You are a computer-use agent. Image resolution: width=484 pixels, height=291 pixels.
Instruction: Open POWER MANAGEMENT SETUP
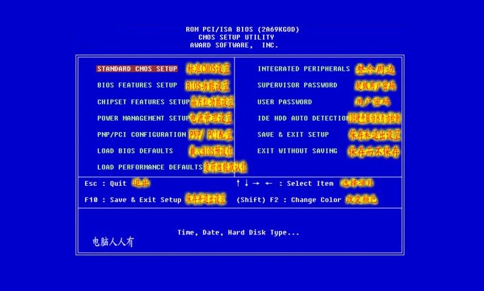(x=143, y=118)
